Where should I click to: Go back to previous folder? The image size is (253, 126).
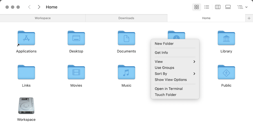(x=29, y=7)
